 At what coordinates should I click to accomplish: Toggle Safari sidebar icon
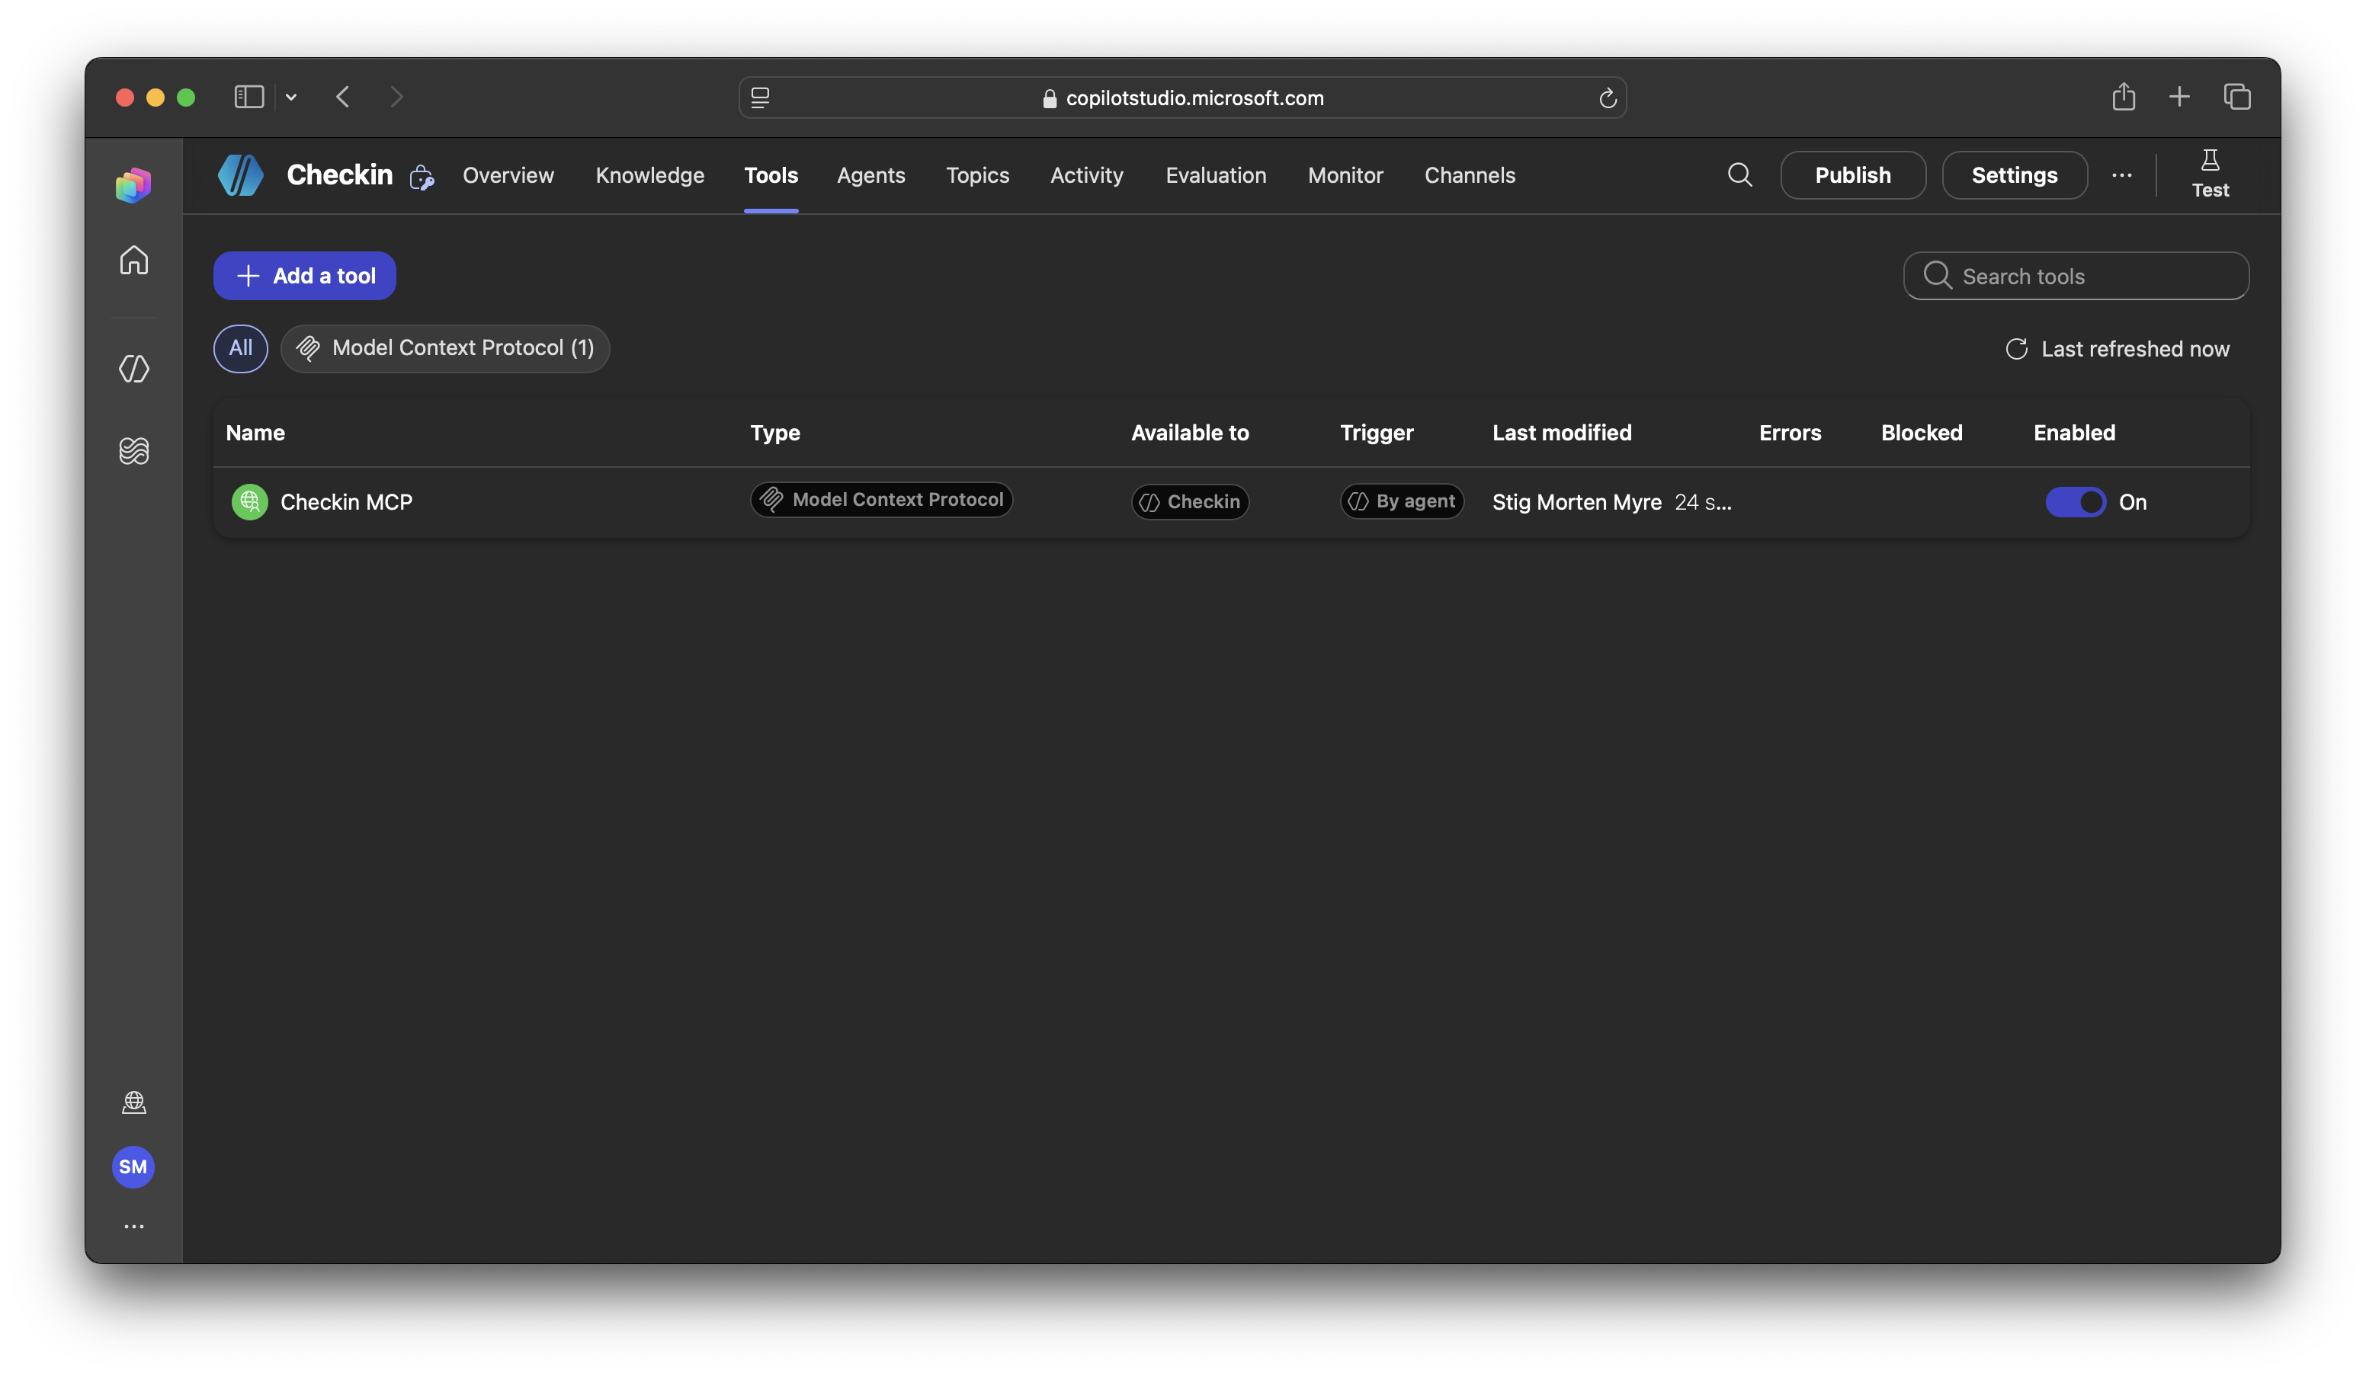(x=248, y=97)
